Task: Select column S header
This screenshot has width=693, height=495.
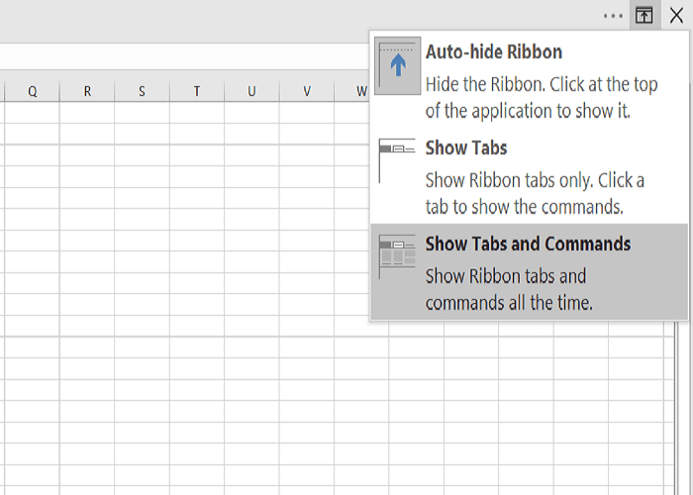Action: pyautogui.click(x=142, y=91)
